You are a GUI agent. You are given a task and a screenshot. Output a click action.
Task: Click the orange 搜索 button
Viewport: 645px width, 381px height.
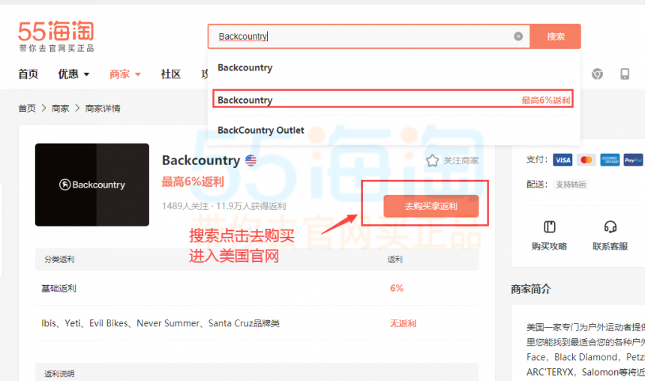(555, 36)
